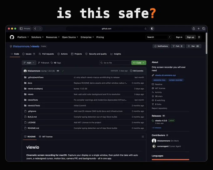Open the appearance settings icon next to Sign up
213x170 pixels.
pos(199,37)
